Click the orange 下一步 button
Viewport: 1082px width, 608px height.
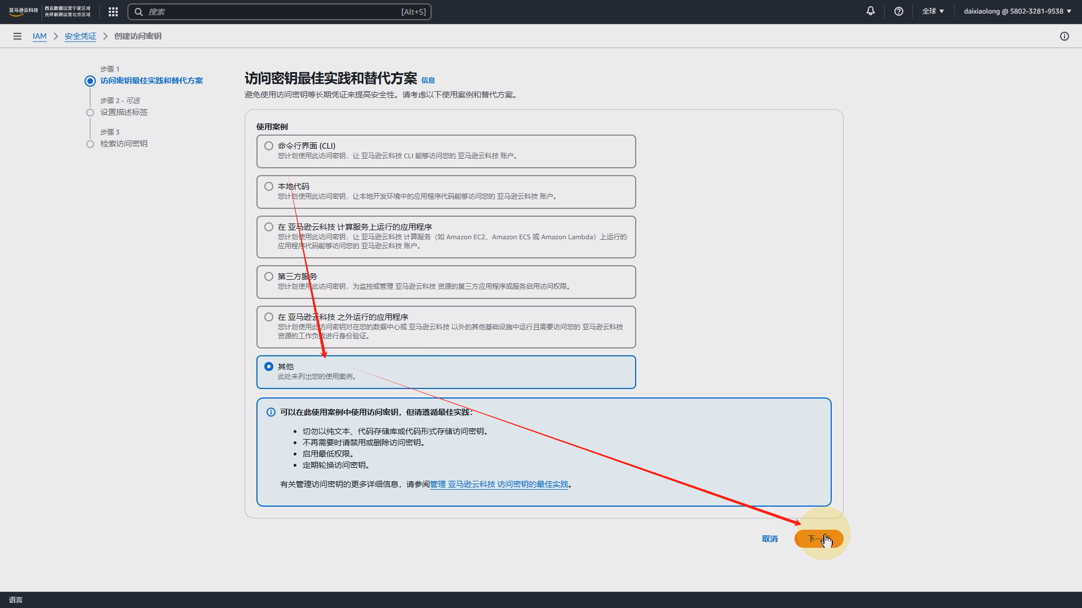click(x=818, y=539)
